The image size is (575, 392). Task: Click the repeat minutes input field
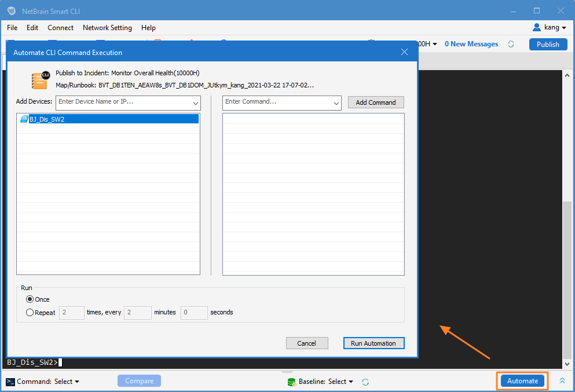[x=137, y=313]
